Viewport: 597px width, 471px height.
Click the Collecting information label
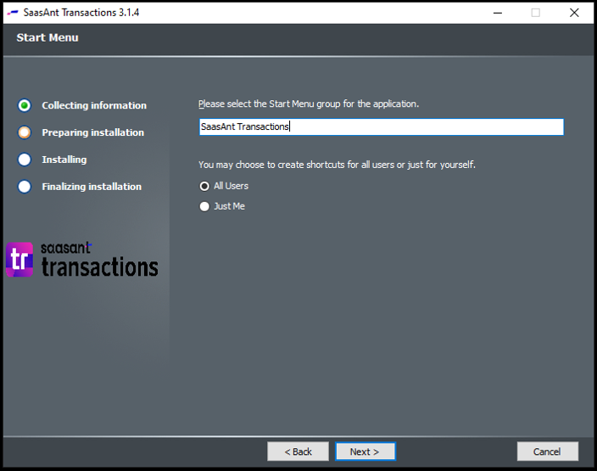click(94, 105)
